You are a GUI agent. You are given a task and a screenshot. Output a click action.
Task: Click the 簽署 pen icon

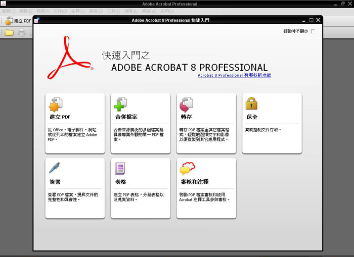(x=55, y=168)
